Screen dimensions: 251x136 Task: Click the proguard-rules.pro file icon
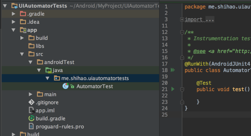coord(31,126)
